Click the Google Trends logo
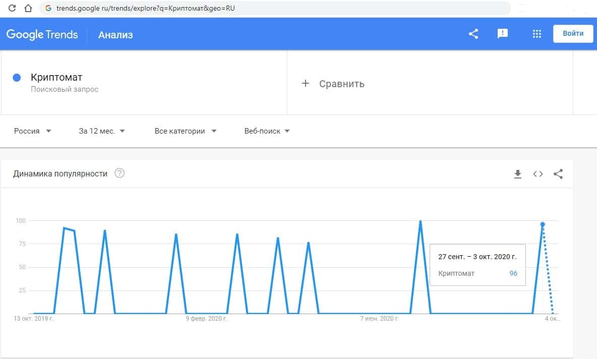This screenshot has width=597, height=359. [42, 34]
